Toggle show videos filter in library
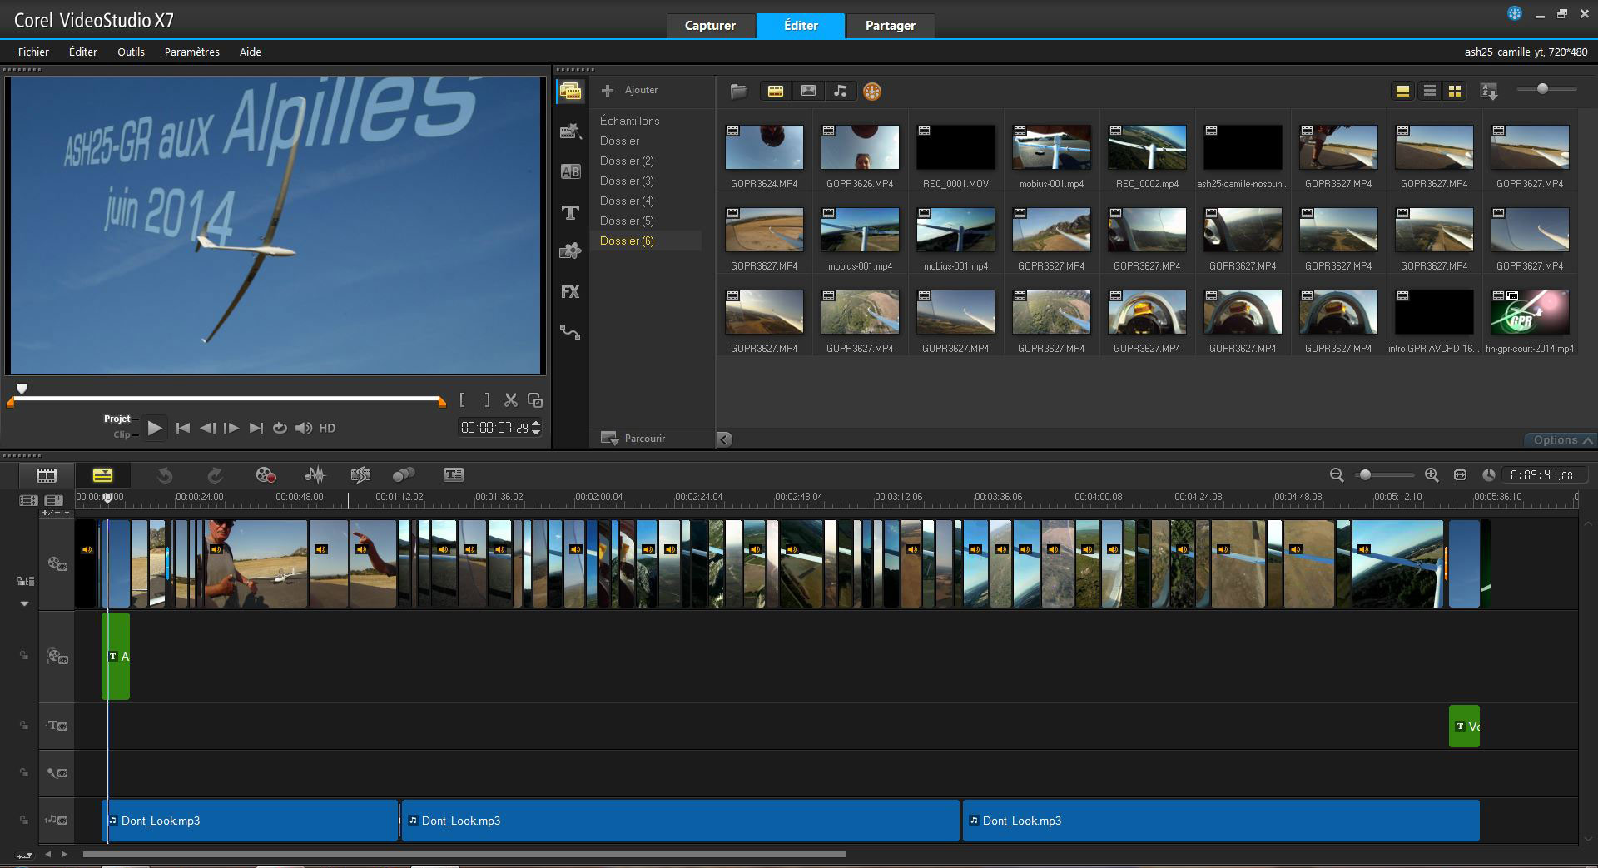The height and width of the screenshot is (868, 1598). 776,92
